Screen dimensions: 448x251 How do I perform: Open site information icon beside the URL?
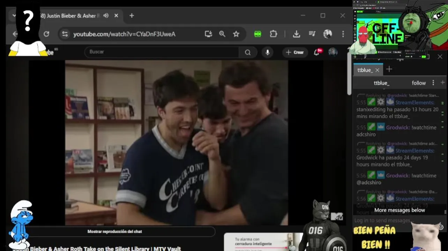(x=65, y=34)
